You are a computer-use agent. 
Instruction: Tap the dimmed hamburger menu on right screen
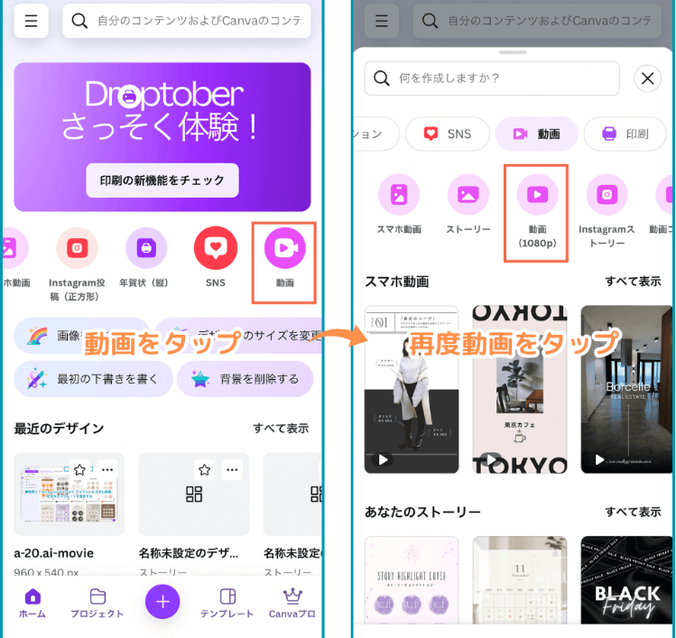tap(382, 21)
